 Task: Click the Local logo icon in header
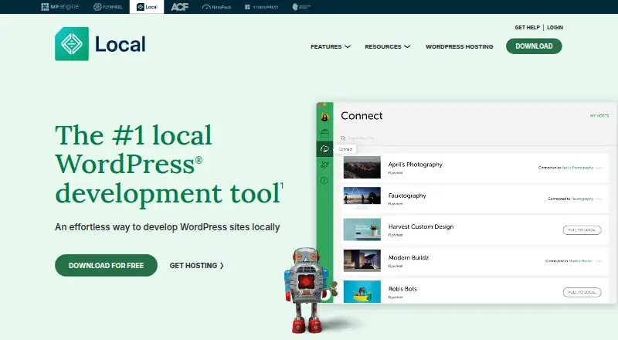(x=72, y=44)
